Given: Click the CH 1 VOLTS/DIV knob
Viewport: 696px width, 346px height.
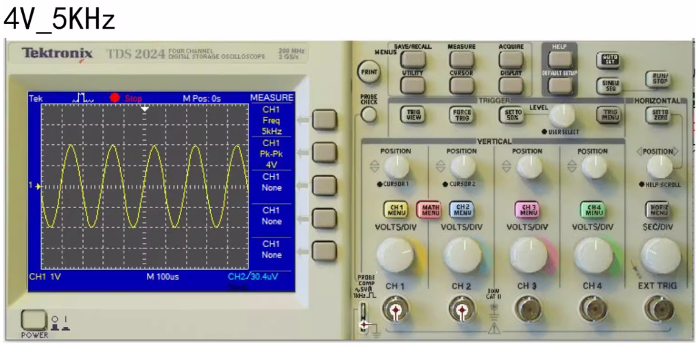Looking at the screenshot, I should 396,255.
